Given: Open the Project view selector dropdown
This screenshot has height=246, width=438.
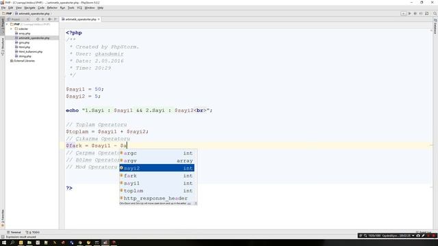Looking at the screenshot, I should (x=18, y=19).
